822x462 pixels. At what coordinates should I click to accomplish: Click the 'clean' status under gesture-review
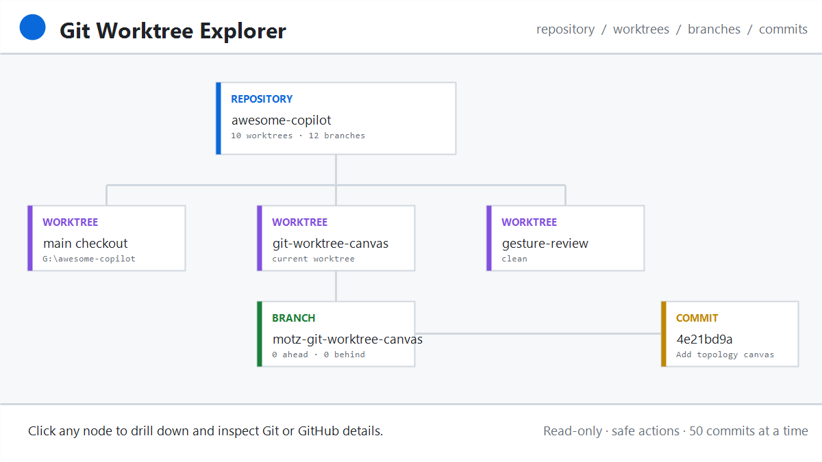pyautogui.click(x=514, y=259)
